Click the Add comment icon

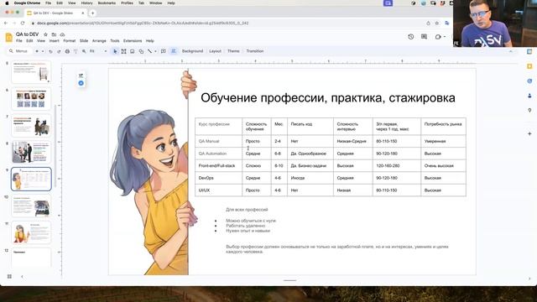click(x=164, y=51)
